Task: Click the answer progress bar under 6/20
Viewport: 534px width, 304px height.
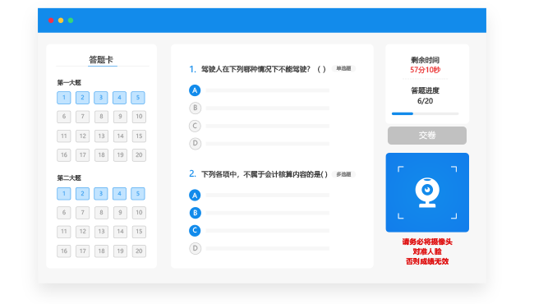Action: pos(425,113)
